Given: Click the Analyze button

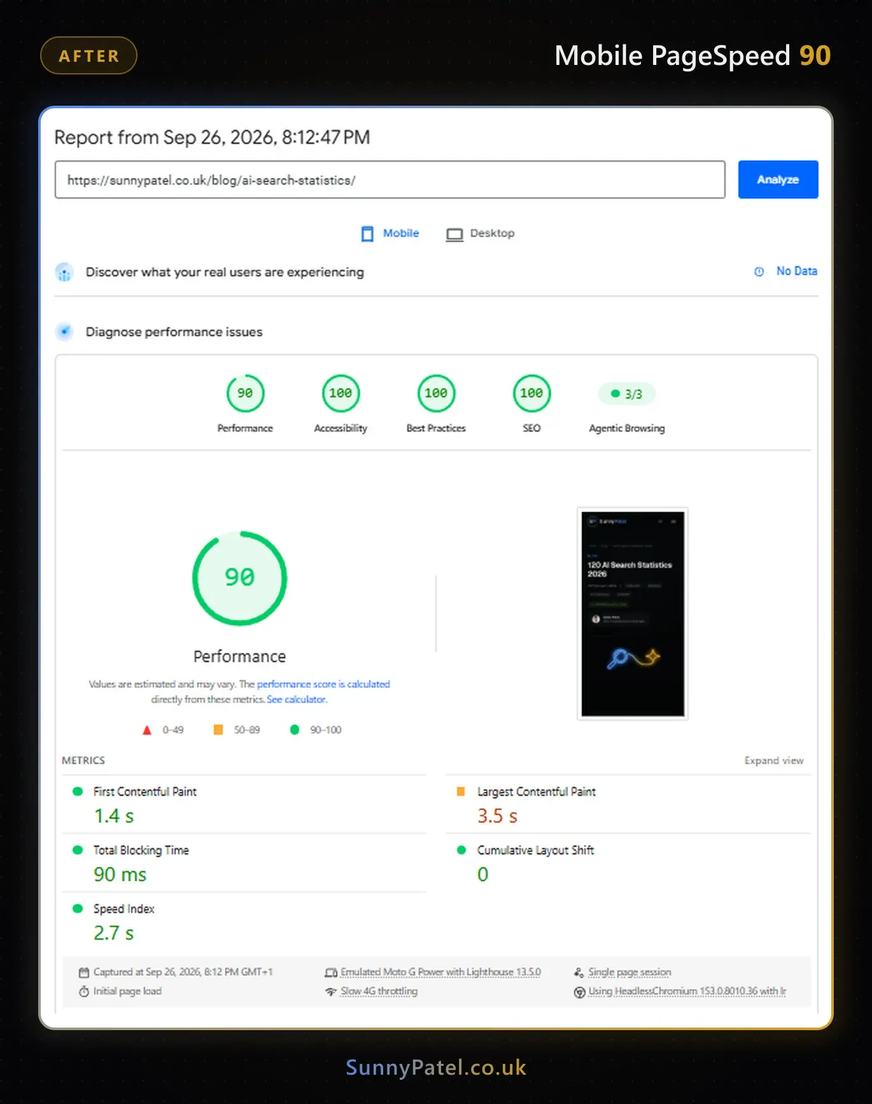Looking at the screenshot, I should pos(778,180).
